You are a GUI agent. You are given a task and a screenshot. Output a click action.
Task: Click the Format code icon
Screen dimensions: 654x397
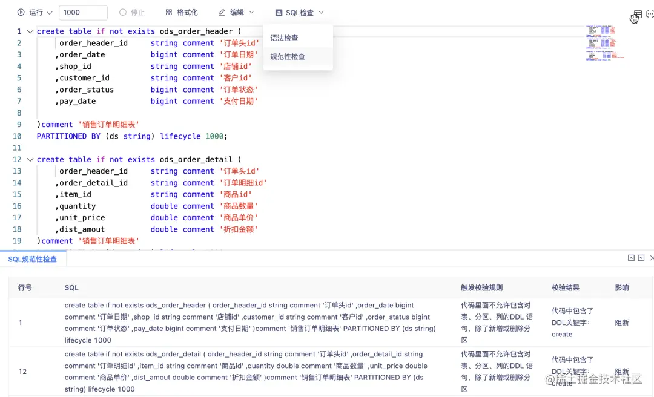tap(169, 13)
